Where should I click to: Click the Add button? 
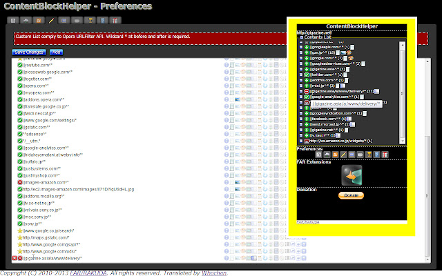point(56,52)
